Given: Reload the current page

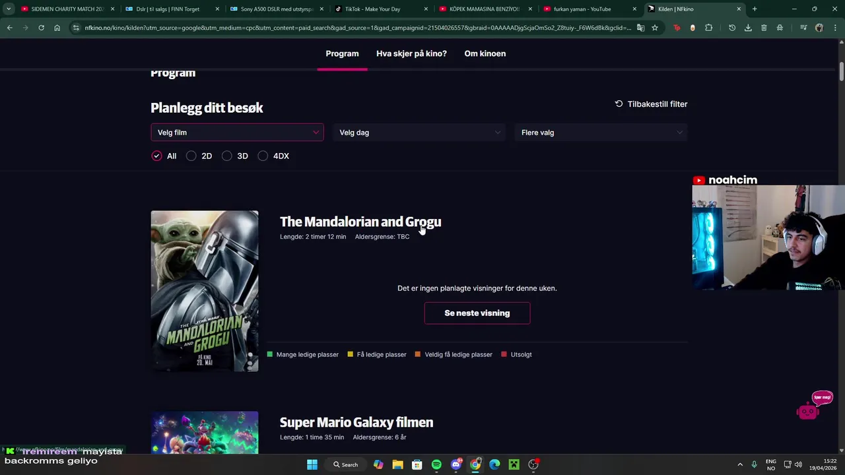Looking at the screenshot, I should click(x=41, y=28).
